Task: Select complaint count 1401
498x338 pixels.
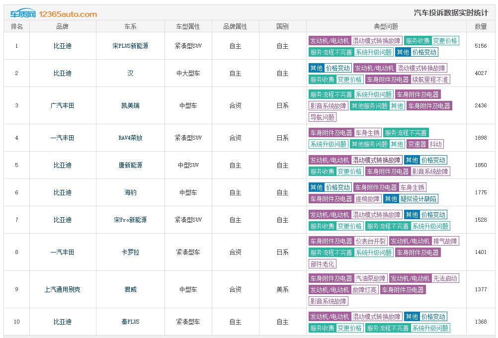Action: (x=481, y=252)
